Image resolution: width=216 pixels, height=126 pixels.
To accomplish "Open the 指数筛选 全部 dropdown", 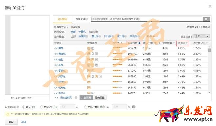I will (x=201, y=36).
